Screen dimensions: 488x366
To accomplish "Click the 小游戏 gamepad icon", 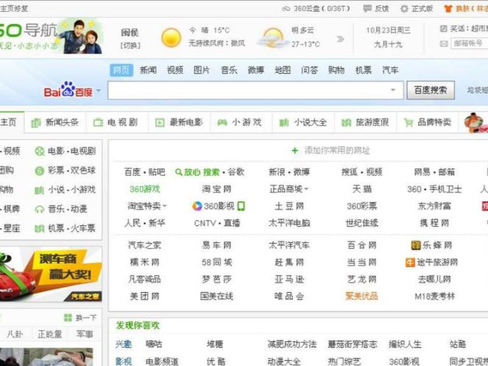I will [222, 123].
